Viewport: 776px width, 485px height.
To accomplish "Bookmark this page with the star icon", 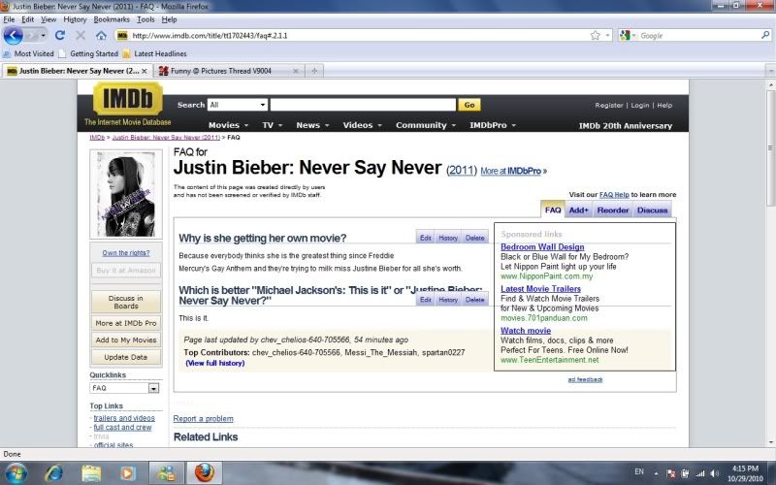I will coord(595,35).
